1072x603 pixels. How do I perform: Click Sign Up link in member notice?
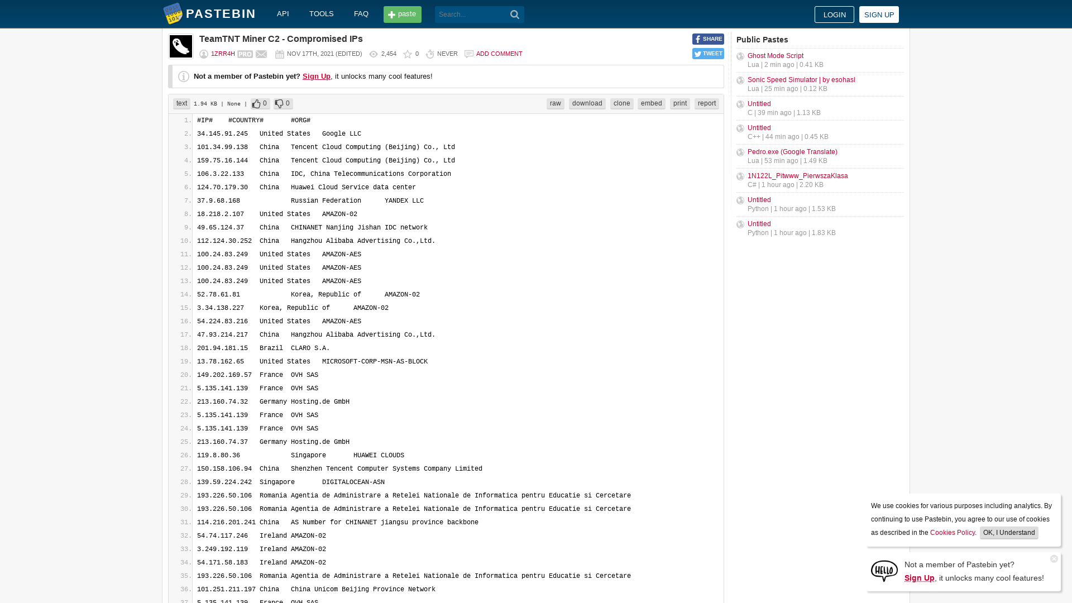pos(317,76)
